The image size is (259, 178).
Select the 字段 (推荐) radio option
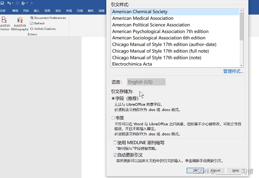pyautogui.click(x=113, y=98)
